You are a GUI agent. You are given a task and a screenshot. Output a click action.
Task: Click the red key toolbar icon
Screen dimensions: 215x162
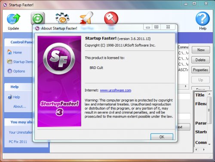point(111,18)
